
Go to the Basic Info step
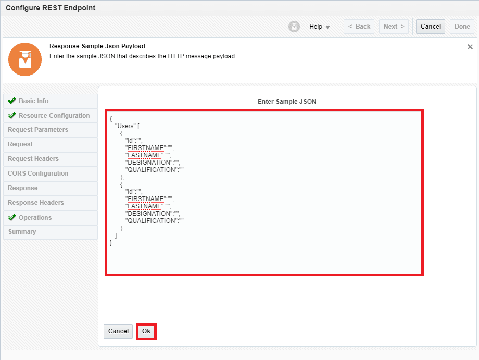(x=34, y=101)
